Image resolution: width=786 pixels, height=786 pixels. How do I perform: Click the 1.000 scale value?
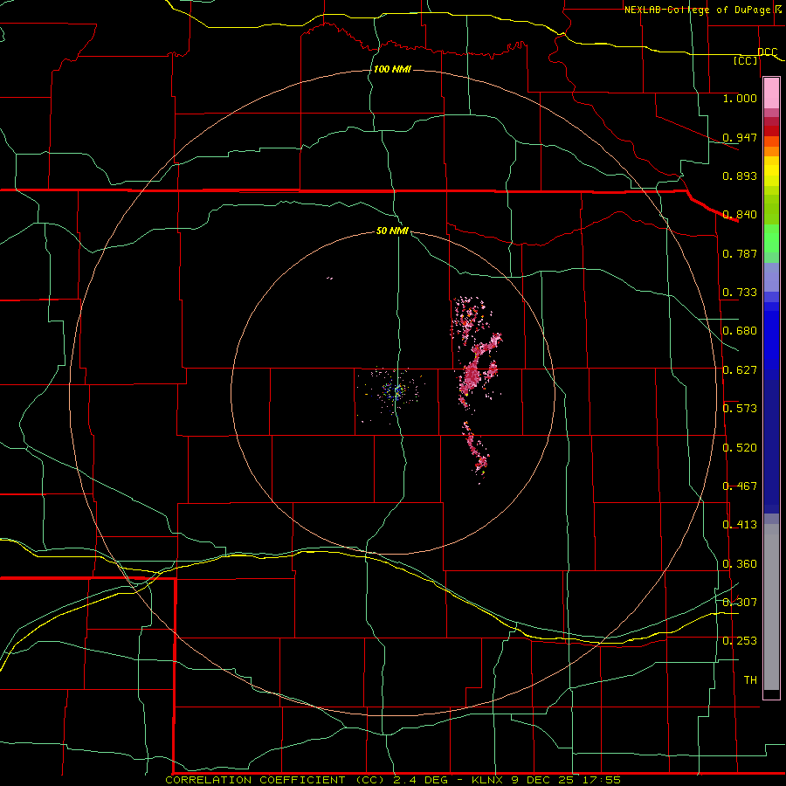point(740,98)
